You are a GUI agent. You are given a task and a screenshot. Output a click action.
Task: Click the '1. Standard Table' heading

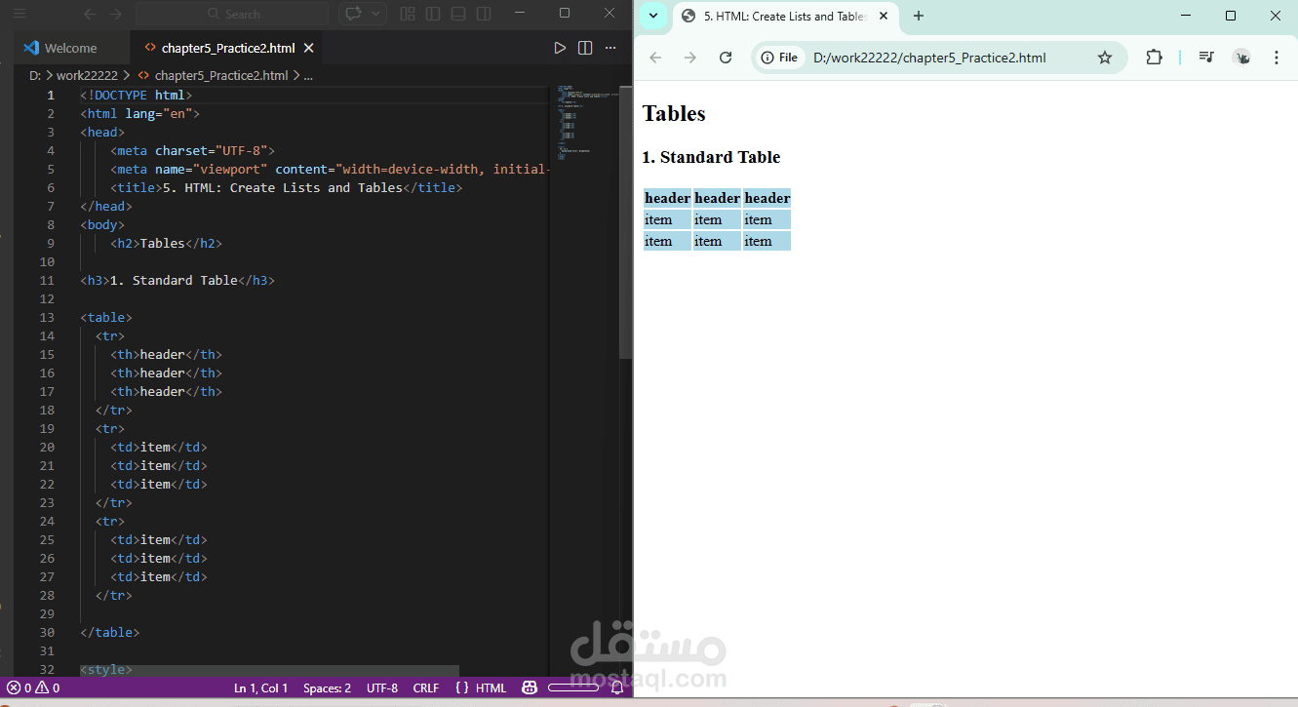click(711, 157)
